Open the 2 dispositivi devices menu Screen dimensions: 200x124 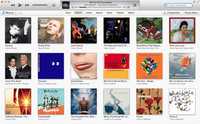[172, 13]
